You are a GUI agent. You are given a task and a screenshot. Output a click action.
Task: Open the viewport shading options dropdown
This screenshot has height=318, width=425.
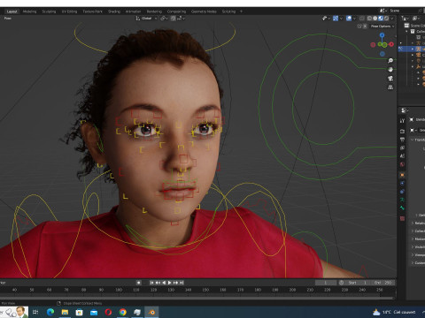pyautogui.click(x=392, y=19)
